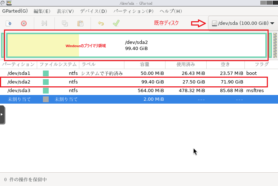This screenshot has width=278, height=186.
Task: Click the Resize/Move partition toolbar icon
Action: click(44, 23)
